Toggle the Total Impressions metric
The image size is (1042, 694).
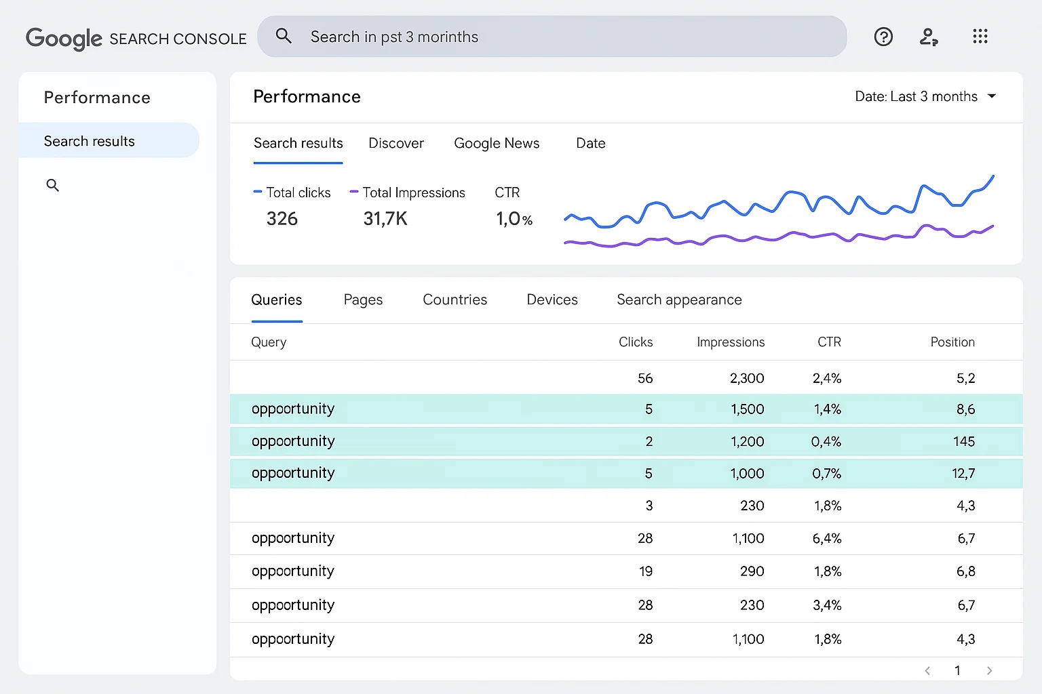[x=408, y=205]
